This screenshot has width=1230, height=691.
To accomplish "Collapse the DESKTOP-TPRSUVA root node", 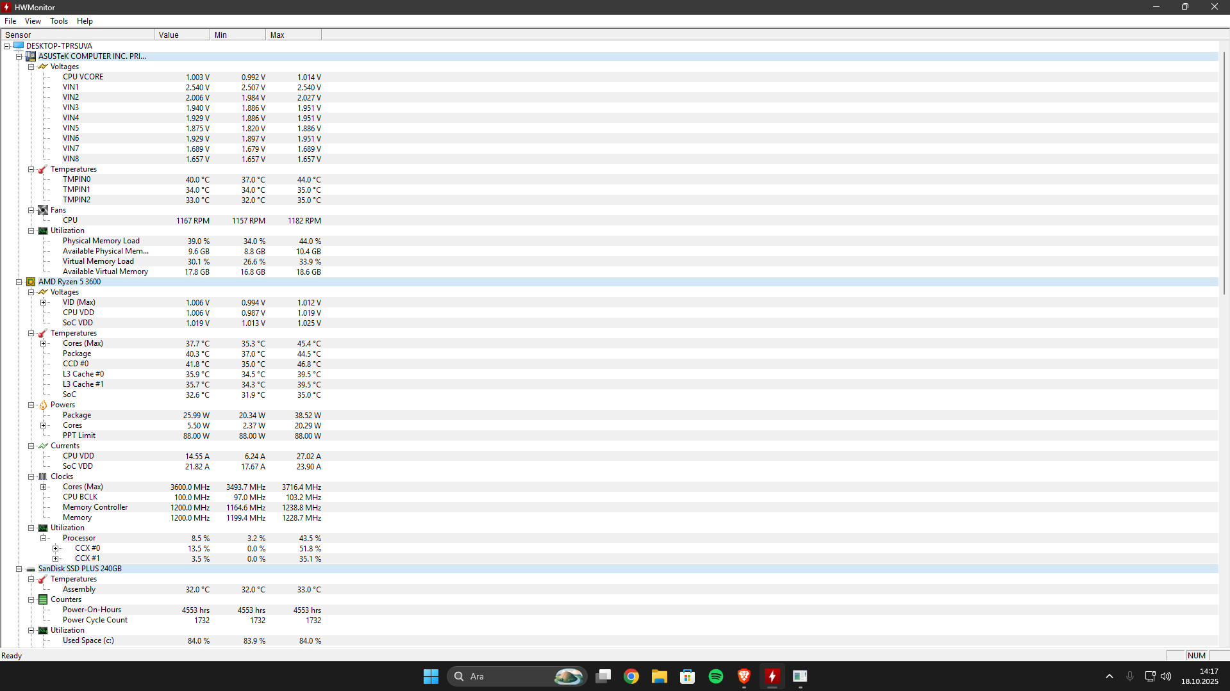I will [x=7, y=46].
